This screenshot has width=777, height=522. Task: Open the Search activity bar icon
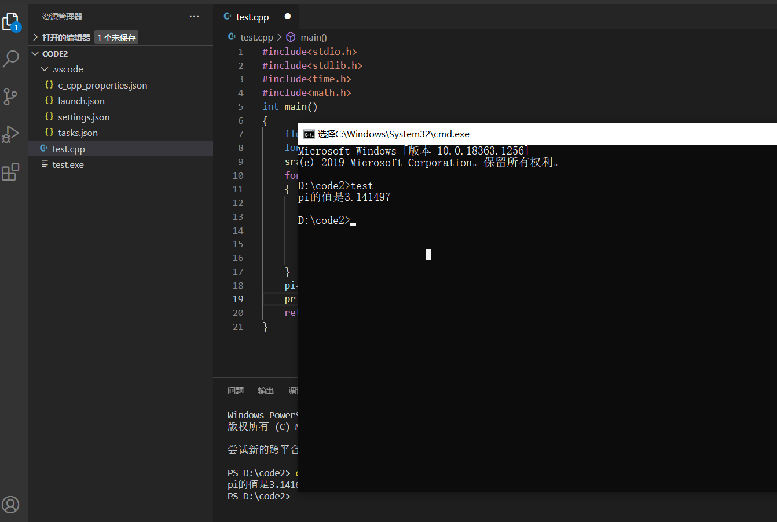(x=11, y=58)
